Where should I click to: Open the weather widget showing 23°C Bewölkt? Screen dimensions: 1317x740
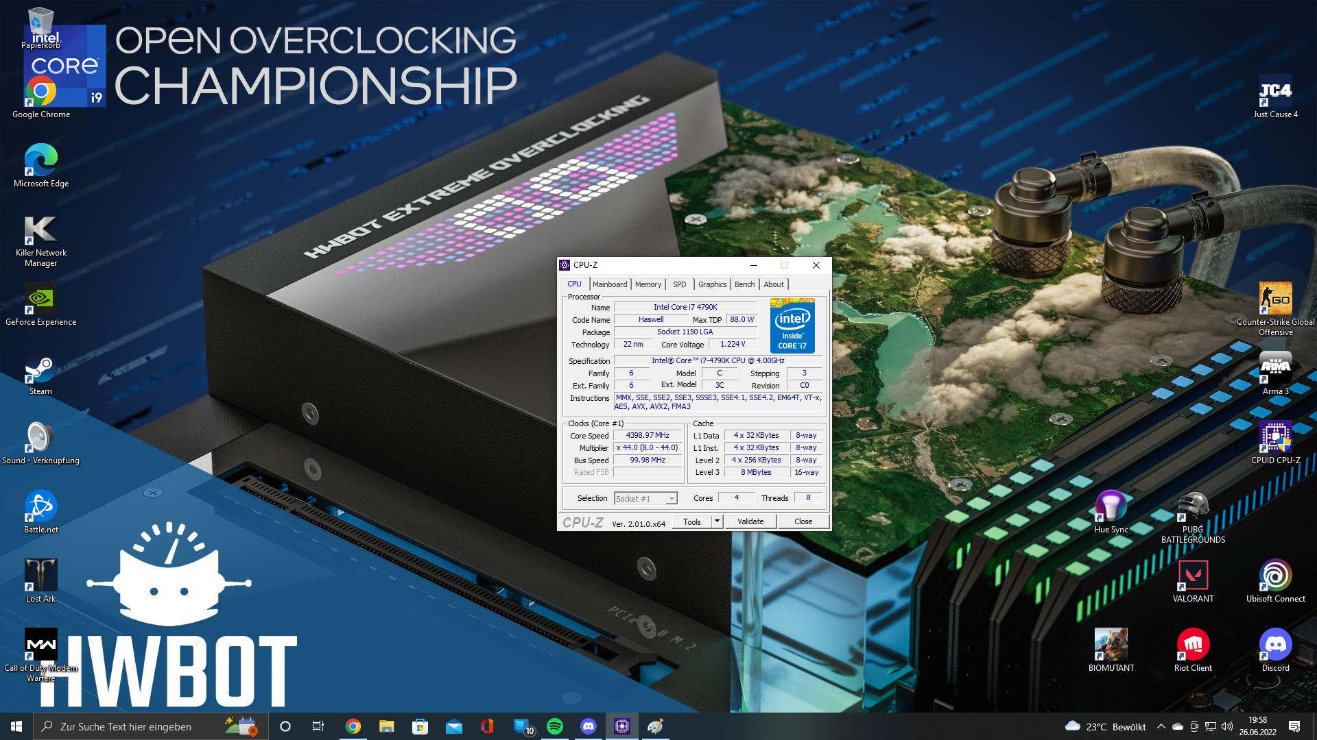(x=1106, y=726)
